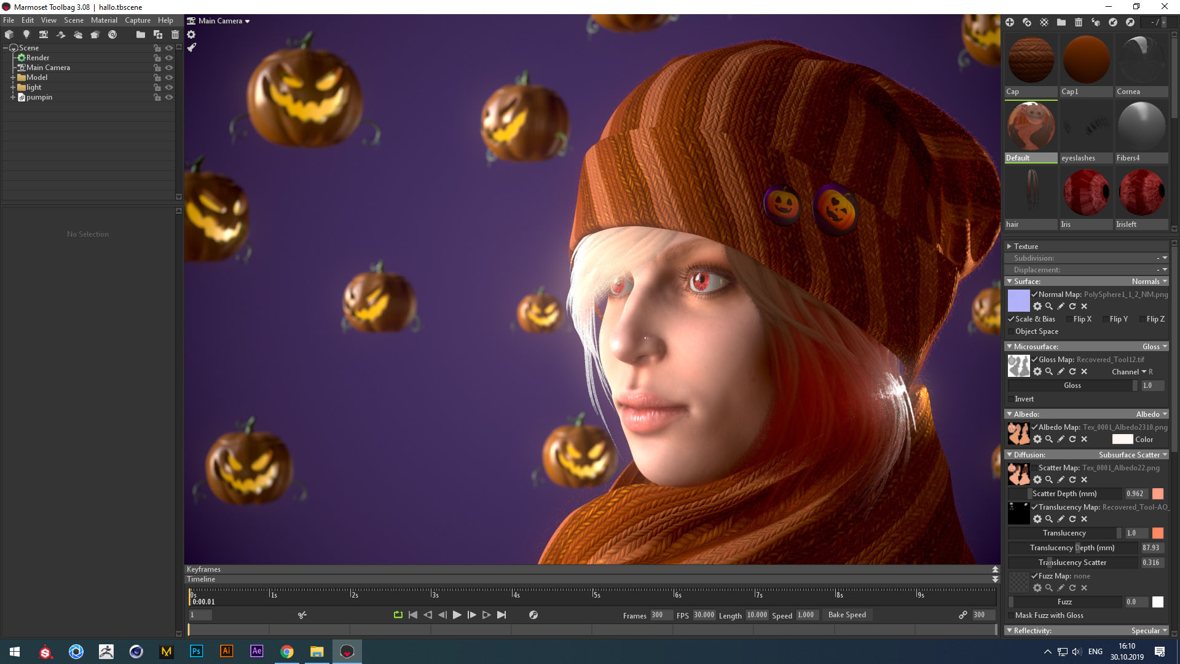
Task: Click the add turntable icon
Action: click(x=112, y=34)
